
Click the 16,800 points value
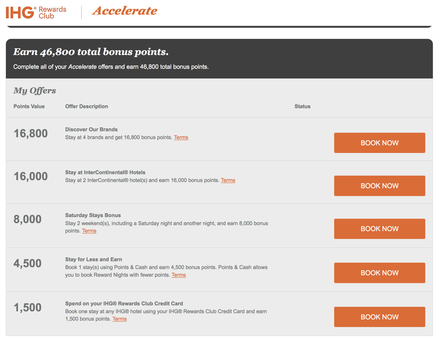tap(31, 133)
